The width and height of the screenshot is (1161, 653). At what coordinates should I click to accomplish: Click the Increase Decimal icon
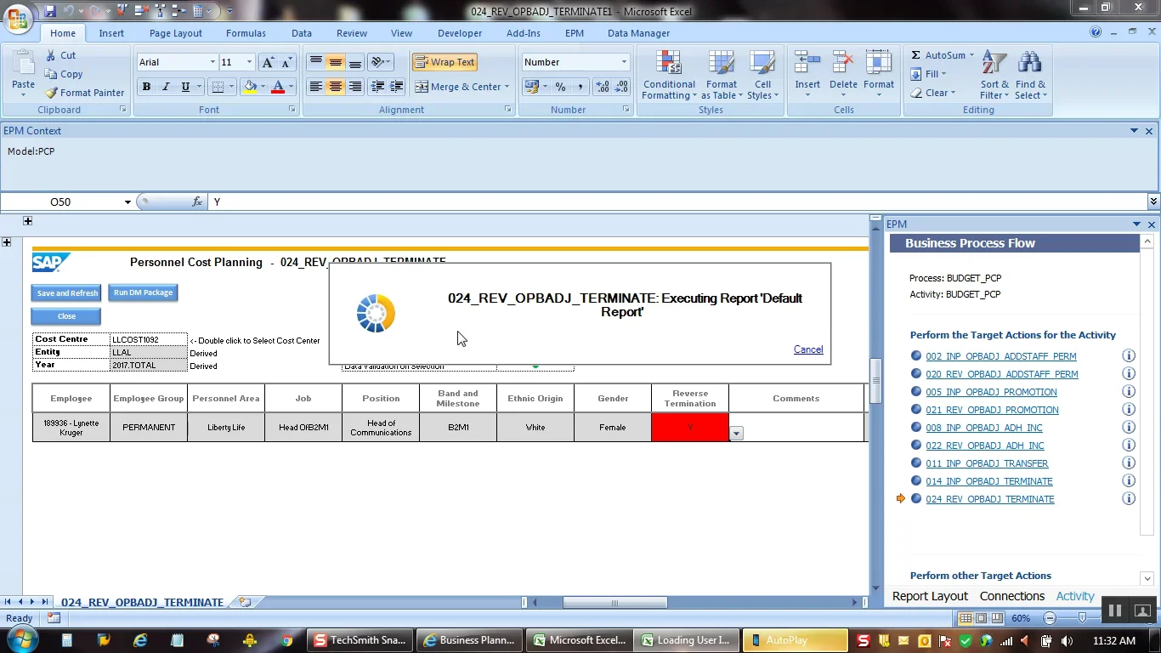603,87
